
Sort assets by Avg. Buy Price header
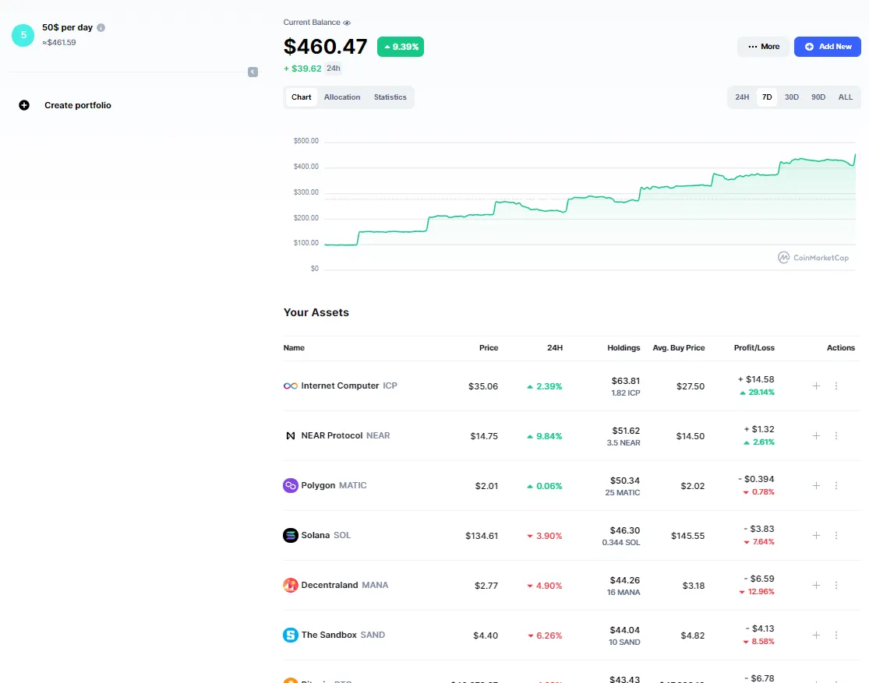[678, 348]
